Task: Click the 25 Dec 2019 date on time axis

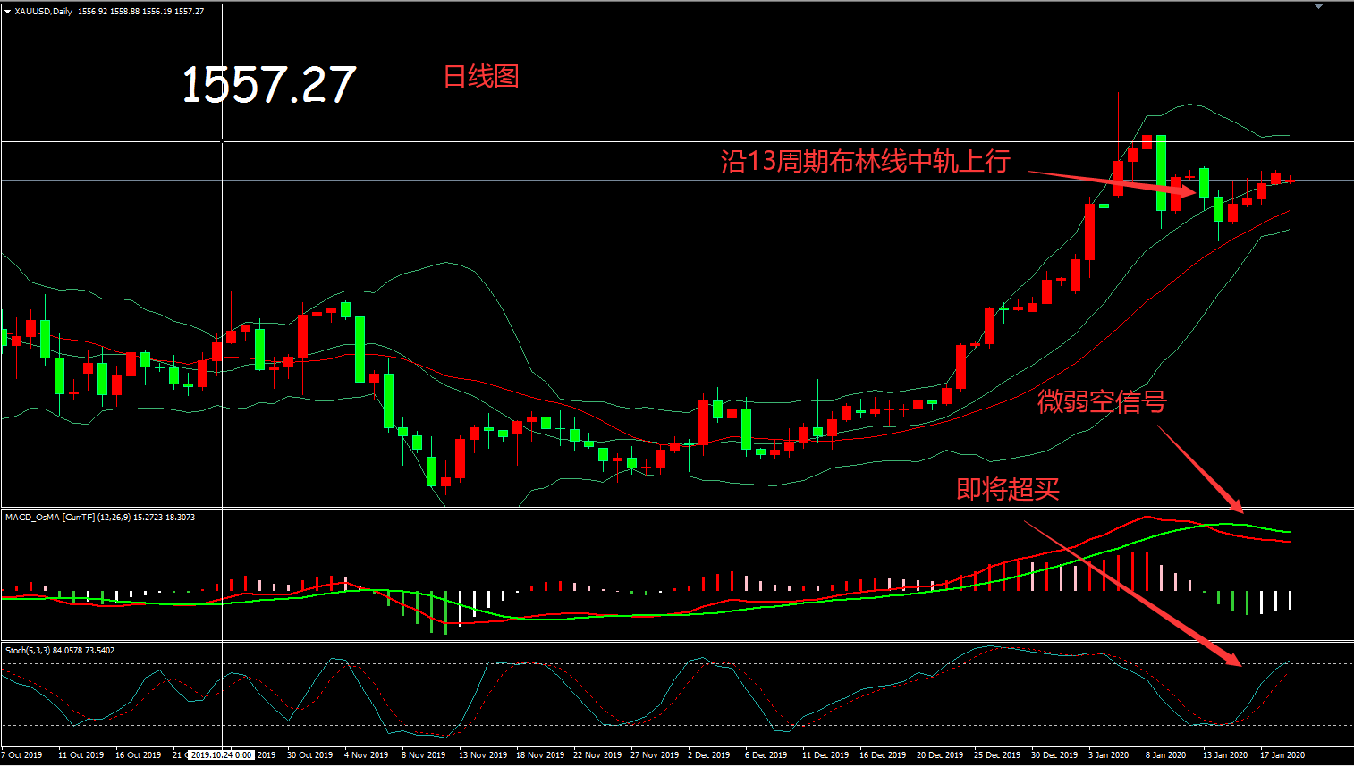Action: point(997,755)
